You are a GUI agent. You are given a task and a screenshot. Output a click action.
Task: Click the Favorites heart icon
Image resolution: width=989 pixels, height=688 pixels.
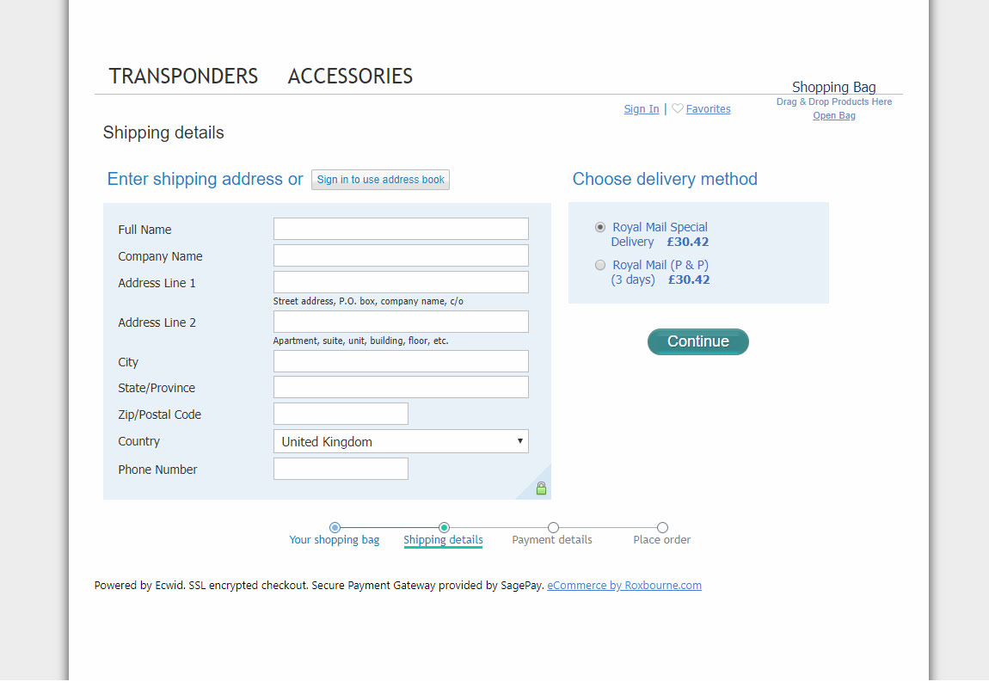tap(678, 108)
